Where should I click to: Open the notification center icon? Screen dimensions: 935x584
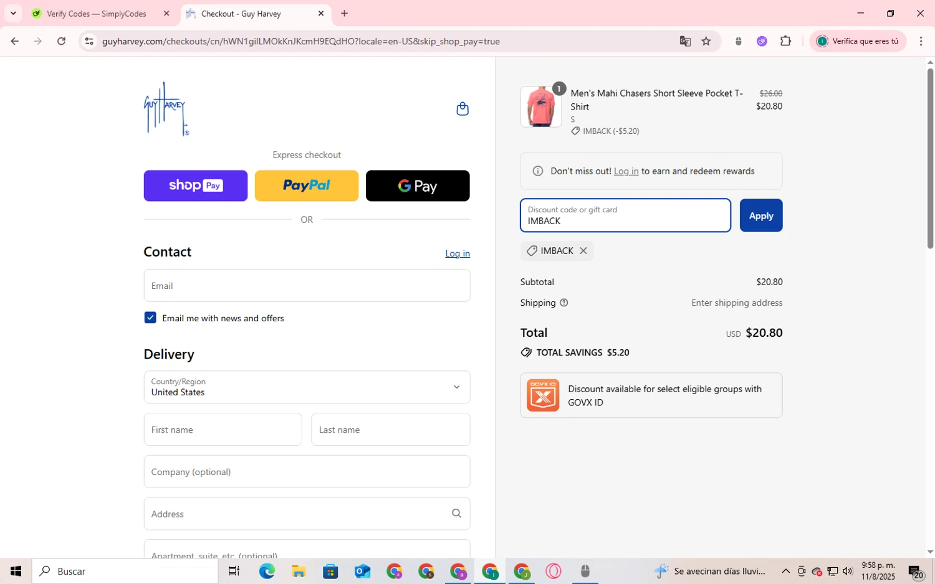916,572
